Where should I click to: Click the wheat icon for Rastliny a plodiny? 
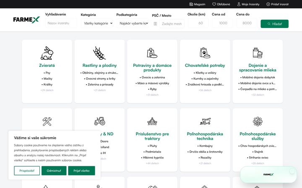(99, 53)
